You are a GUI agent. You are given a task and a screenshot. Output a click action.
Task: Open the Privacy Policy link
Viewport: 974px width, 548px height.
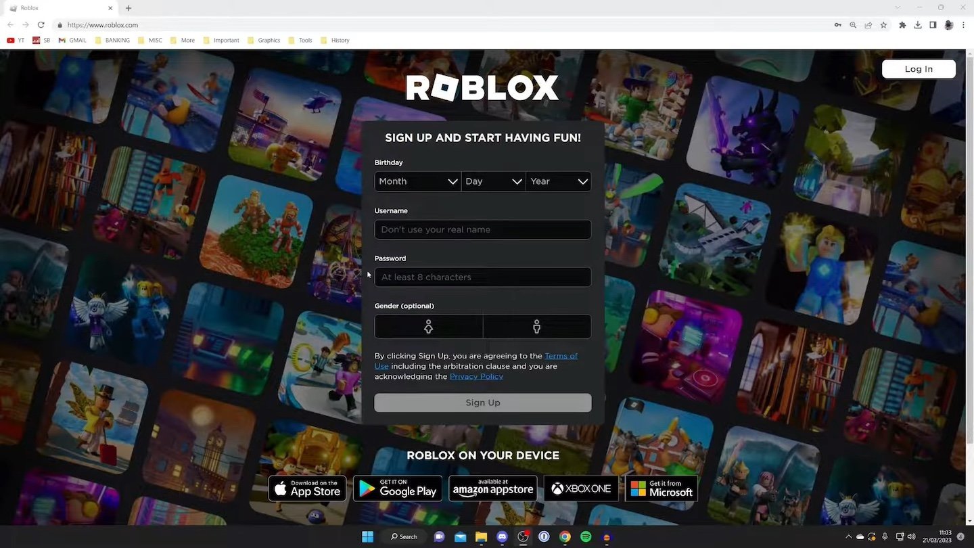(x=476, y=376)
